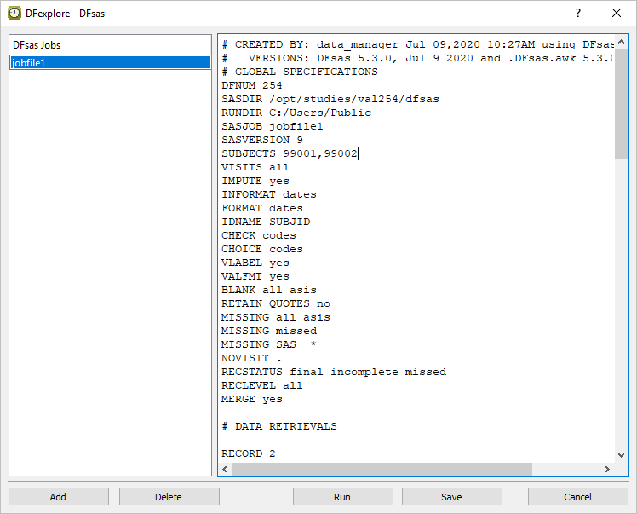Image resolution: width=637 pixels, height=514 pixels.
Task: Place cursor on the DFNUM 254 line
Action: [x=251, y=85]
